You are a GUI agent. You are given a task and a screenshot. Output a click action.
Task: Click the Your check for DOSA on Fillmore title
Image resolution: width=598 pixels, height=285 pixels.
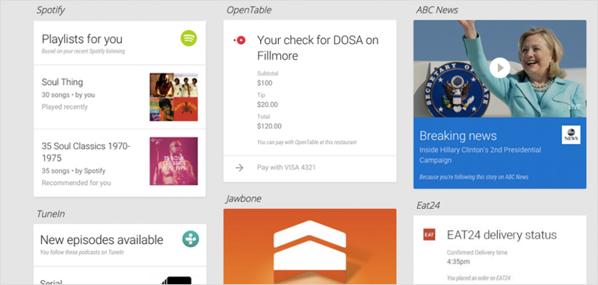tap(318, 48)
